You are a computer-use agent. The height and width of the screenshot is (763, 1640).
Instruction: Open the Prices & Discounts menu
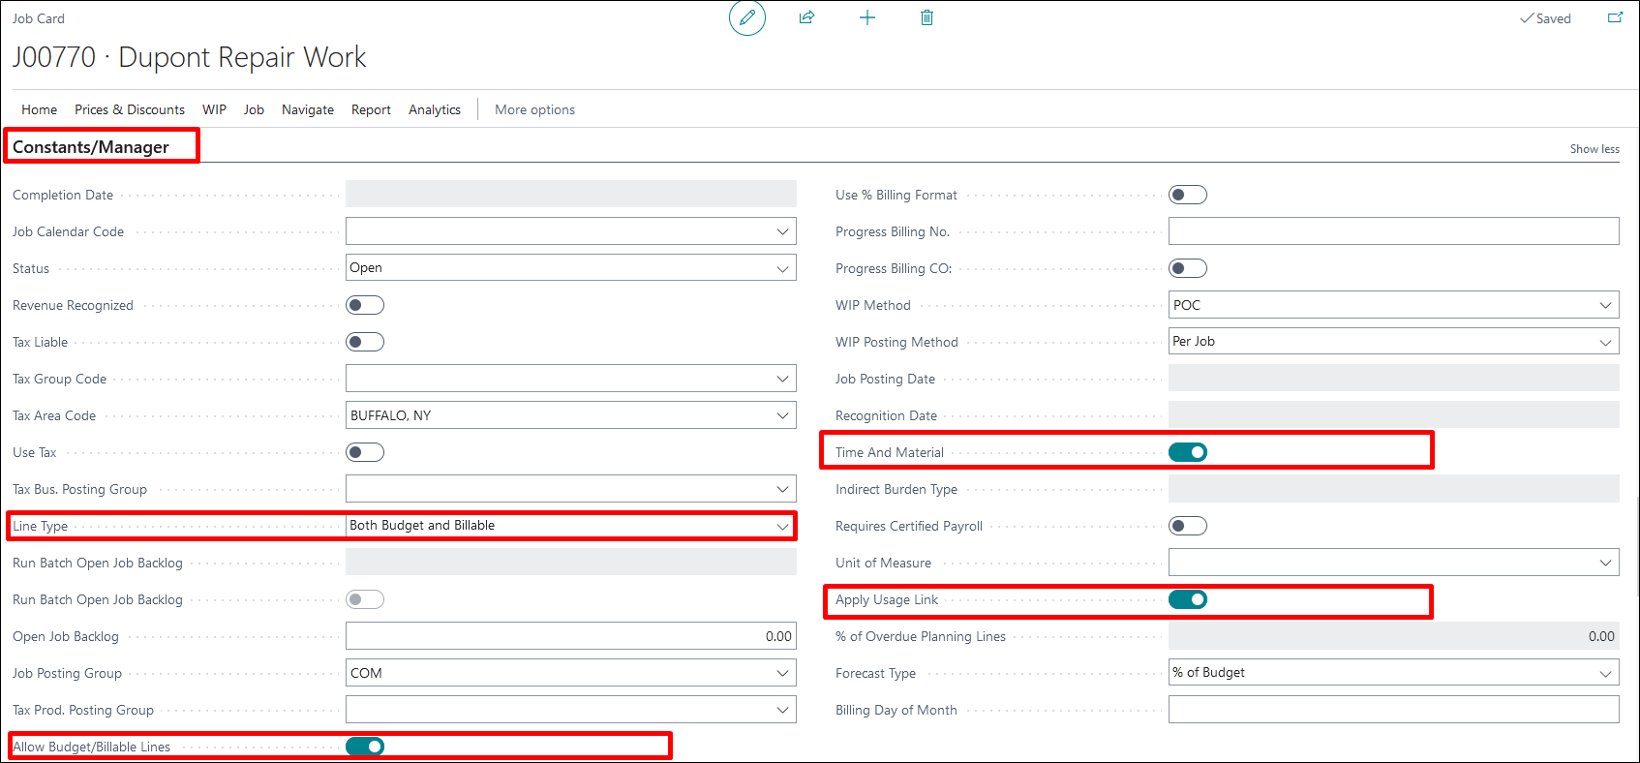[130, 109]
